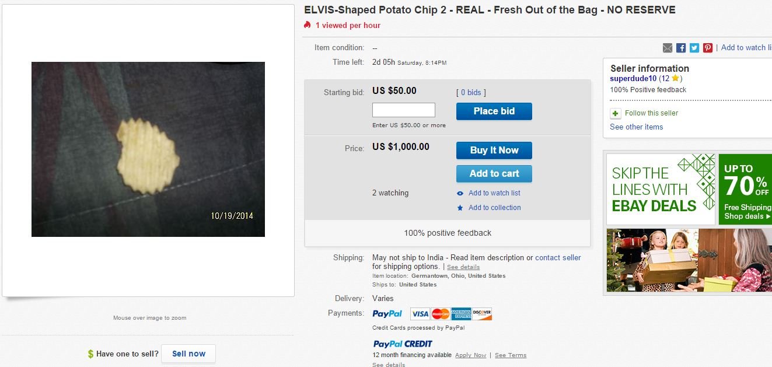Click the seller's yellow feedback star
The width and height of the screenshot is (772, 367).
(x=675, y=78)
